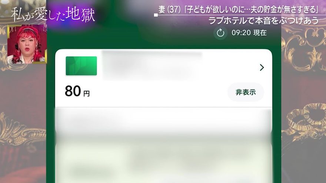Tap the circular refresh arrow icon
Viewport: 326px width, 183px height.
coord(220,33)
